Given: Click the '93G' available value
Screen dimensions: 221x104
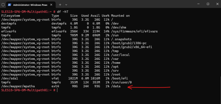Looking at the screenshot, I should pos(97,86).
